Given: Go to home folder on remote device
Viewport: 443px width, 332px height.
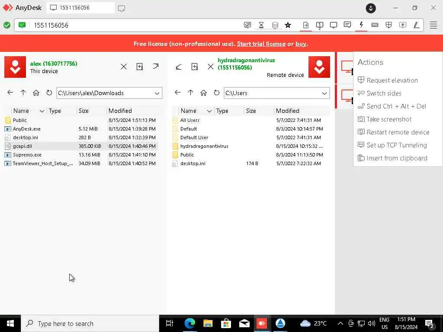Looking at the screenshot, I should [x=203, y=93].
